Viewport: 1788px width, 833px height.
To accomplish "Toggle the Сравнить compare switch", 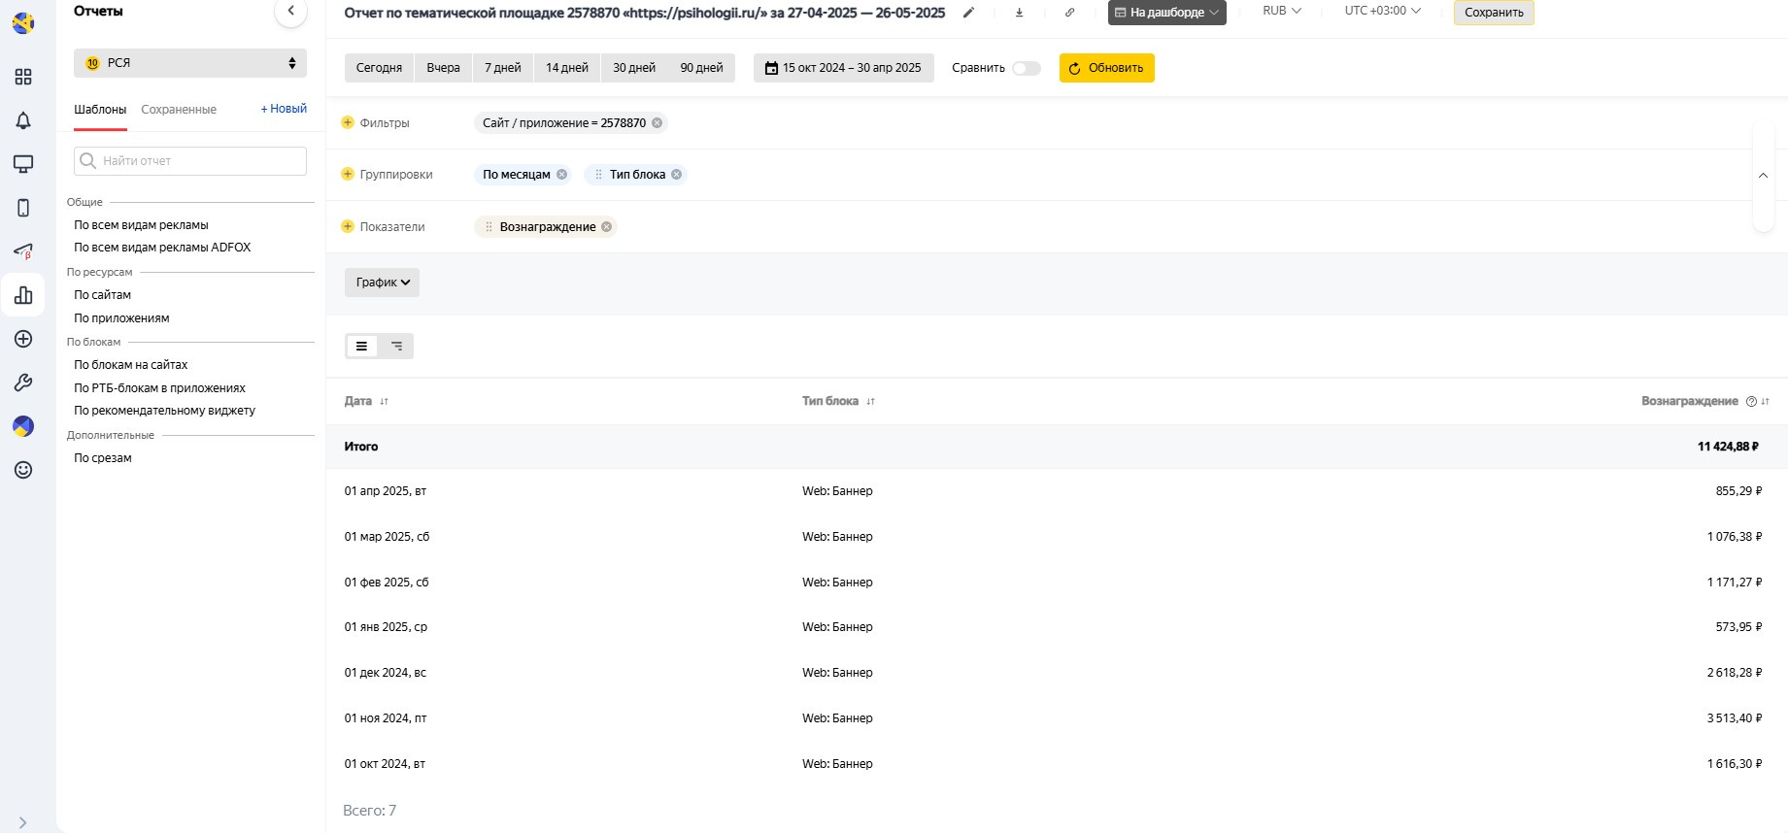I will 1027,68.
